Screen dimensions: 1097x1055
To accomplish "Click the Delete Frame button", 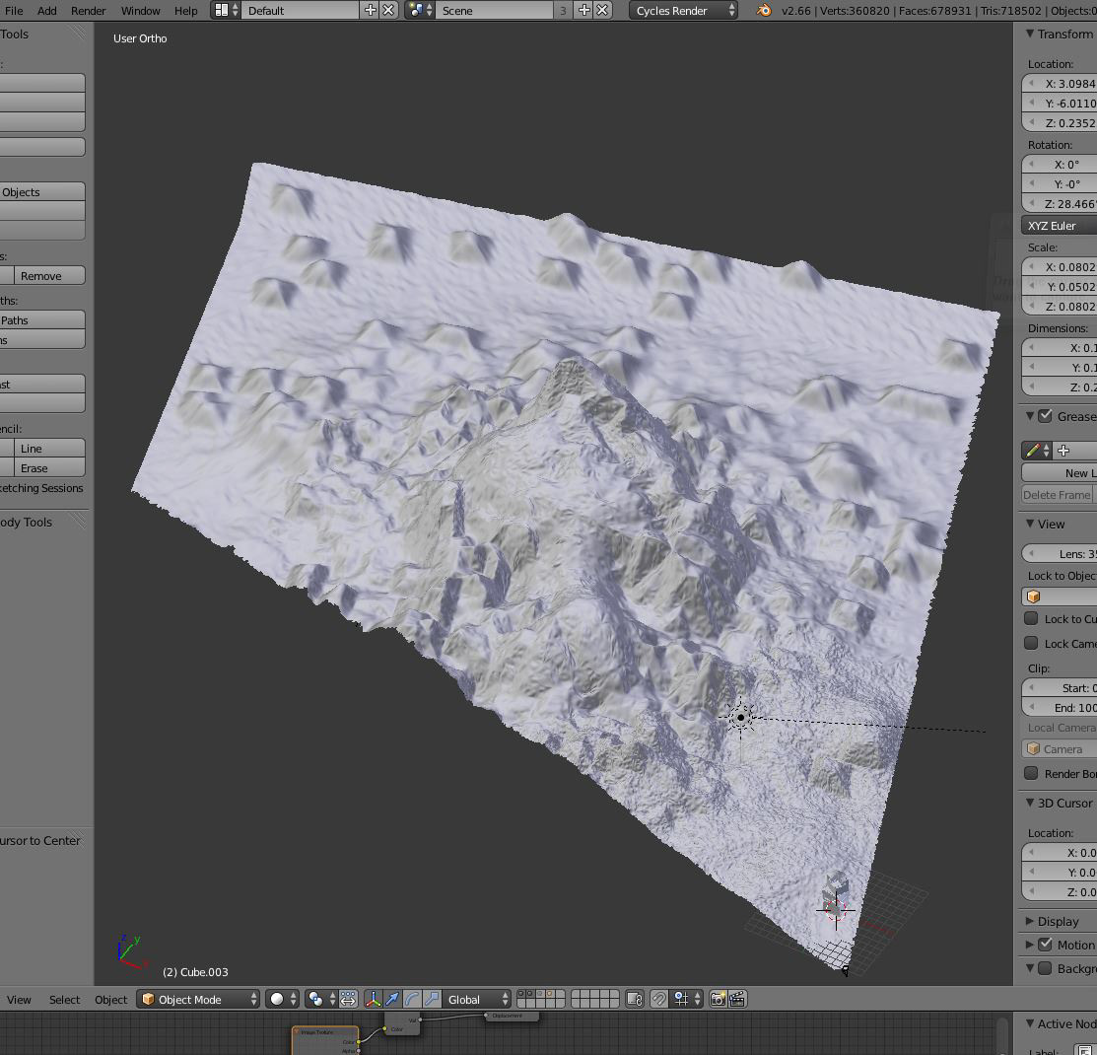I will pos(1058,494).
